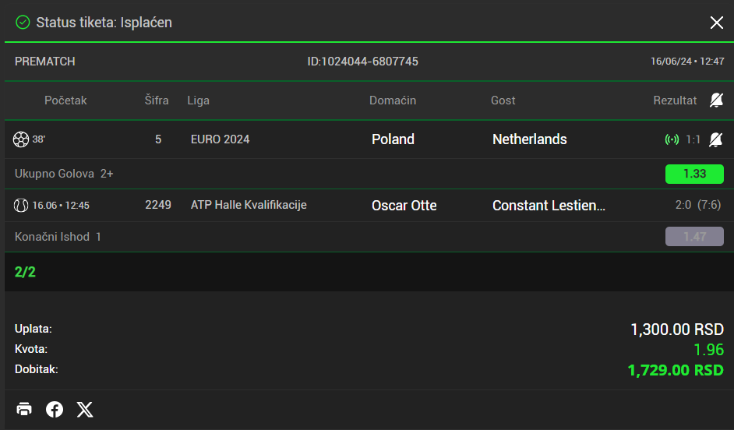Select the green 1.33 odds button
The height and width of the screenshot is (430, 734).
pos(694,174)
